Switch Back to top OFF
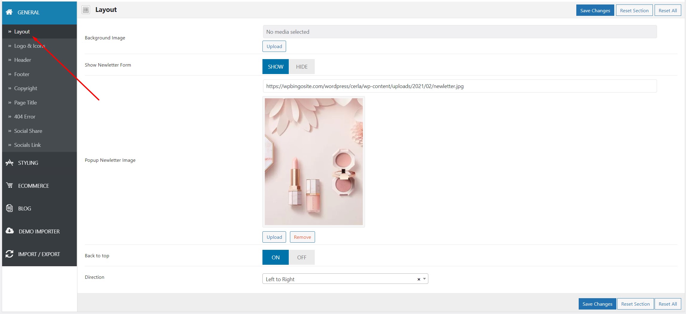Screen dimensions: 686x314 point(302,257)
